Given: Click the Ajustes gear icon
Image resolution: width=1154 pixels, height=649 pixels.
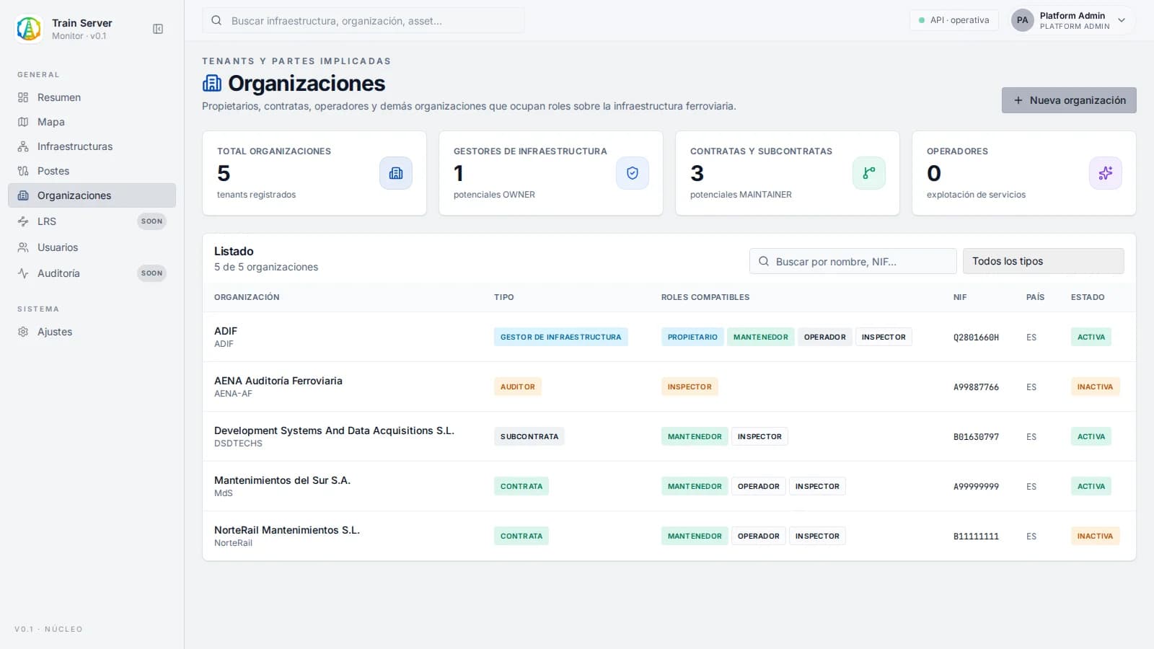Looking at the screenshot, I should coord(23,332).
